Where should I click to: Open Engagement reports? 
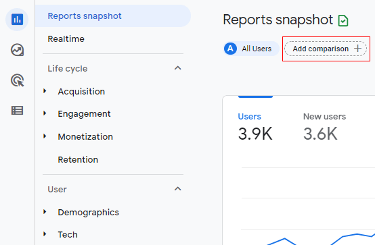[84, 114]
